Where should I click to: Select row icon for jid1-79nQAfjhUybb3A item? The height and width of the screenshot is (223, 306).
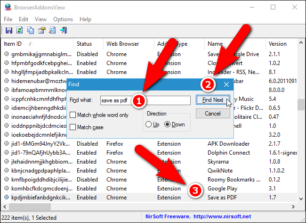tap(7, 152)
